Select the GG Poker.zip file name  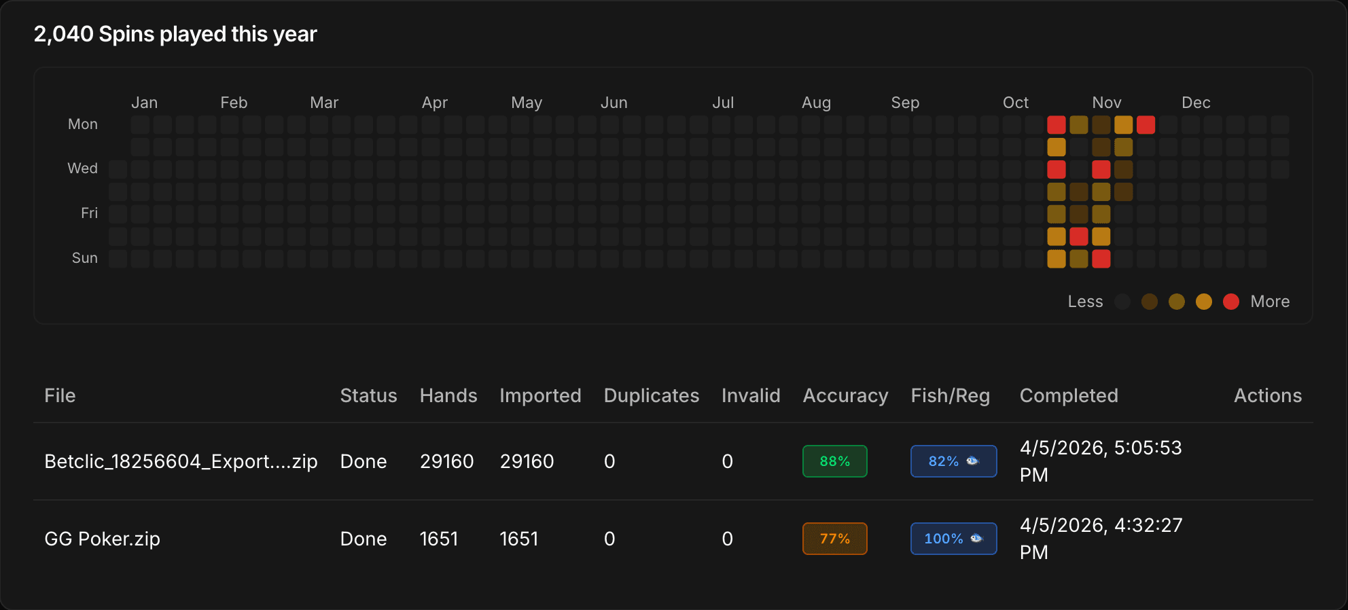point(102,539)
